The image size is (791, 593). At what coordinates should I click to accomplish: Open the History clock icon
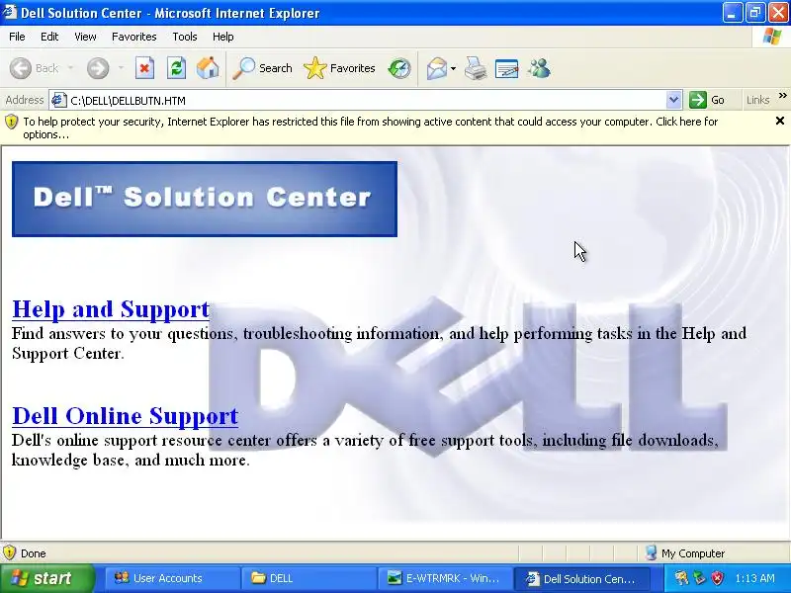click(x=399, y=68)
